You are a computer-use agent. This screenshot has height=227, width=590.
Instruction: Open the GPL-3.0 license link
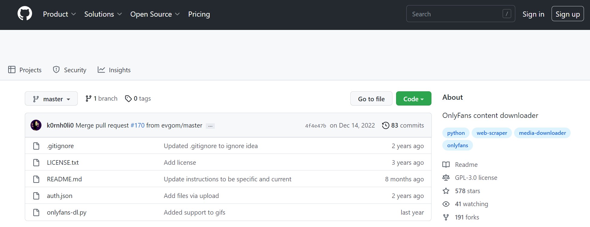pos(476,178)
